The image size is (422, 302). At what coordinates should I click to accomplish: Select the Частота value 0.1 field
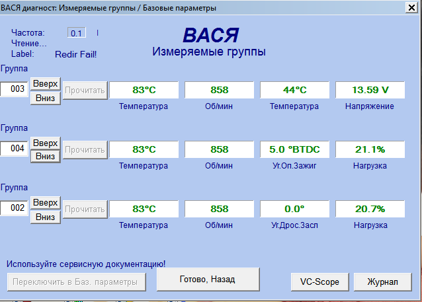pyautogui.click(x=77, y=33)
